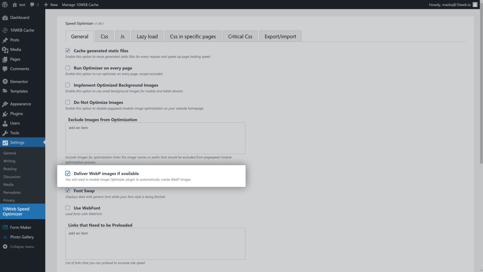Open the 10WEB Cache sidebar item
Viewport: 483px width, 272px height.
[x=21, y=30]
